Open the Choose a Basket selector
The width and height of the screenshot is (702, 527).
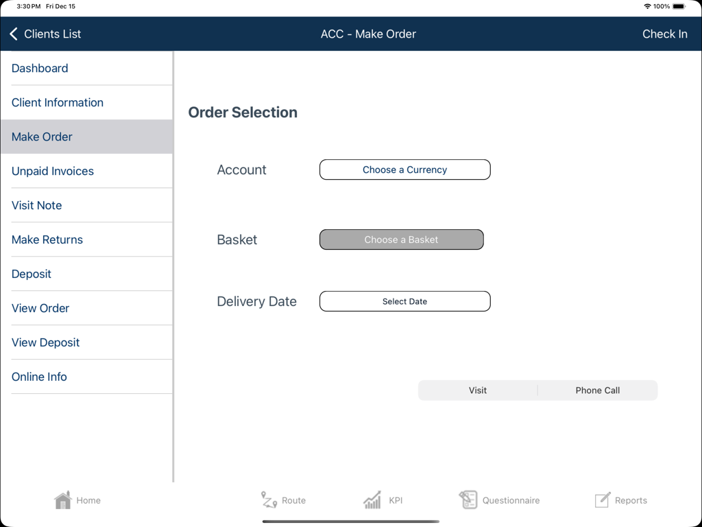click(x=401, y=239)
